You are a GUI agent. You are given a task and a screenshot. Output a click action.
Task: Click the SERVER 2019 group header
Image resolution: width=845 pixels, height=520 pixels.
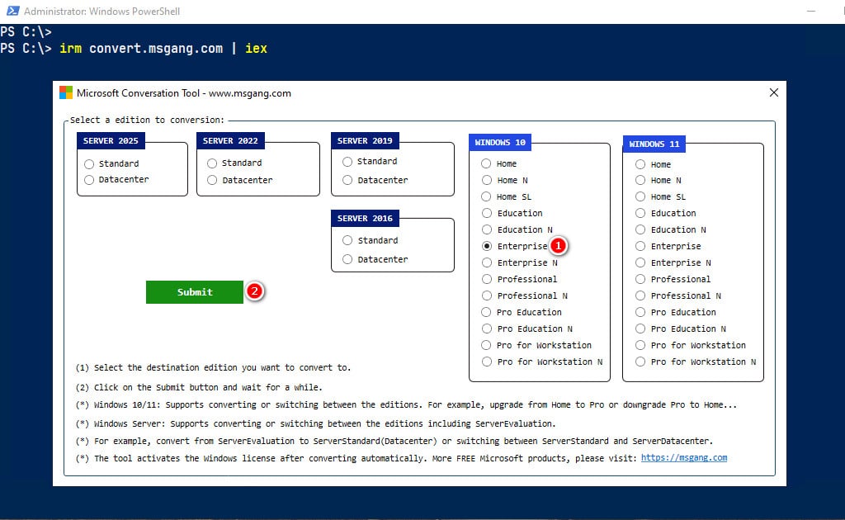point(365,140)
